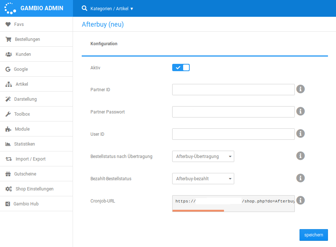Viewport: 336px width, 247px height.
Task: Click info icon for Bezahlt-Bestellstatus
Action: click(x=300, y=178)
